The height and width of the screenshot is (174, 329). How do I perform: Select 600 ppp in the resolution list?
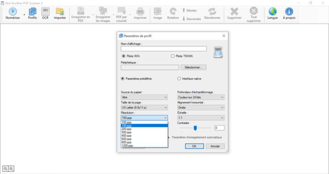click(144, 139)
